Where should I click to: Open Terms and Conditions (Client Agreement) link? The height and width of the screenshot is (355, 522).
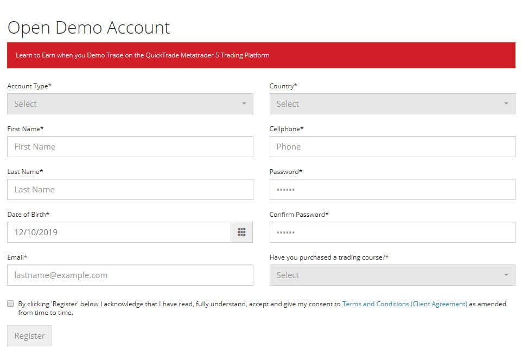[405, 304]
